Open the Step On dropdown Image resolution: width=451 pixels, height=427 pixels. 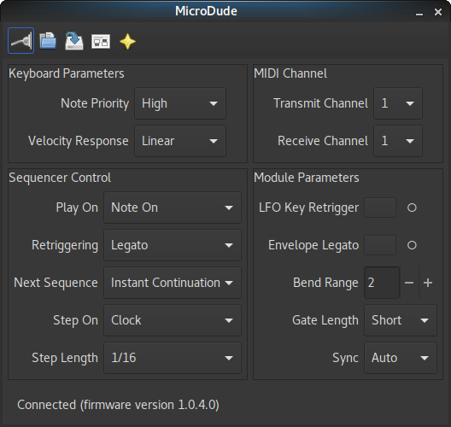tap(173, 320)
